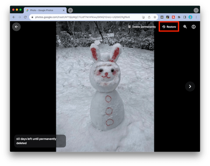The image size is (210, 166).
Task: Open the Chrome three-dot menu
Action: click(196, 17)
